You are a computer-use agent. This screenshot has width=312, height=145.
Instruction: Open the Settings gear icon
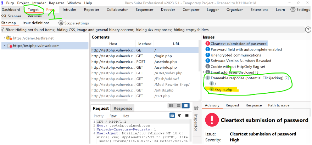tap(293, 10)
